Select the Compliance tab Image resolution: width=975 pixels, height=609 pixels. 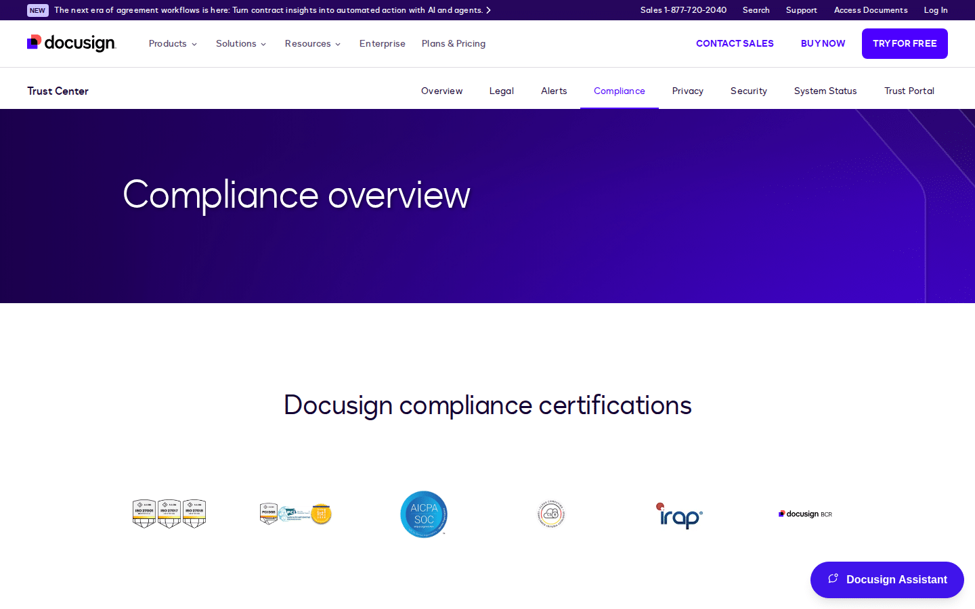point(620,91)
